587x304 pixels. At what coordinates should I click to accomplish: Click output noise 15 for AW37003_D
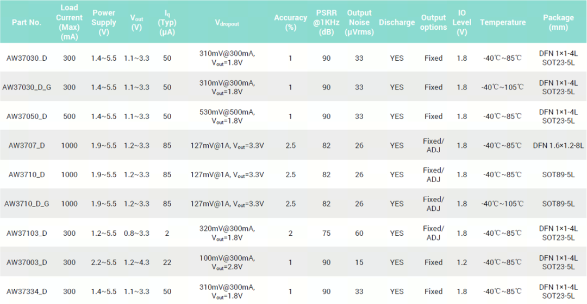click(359, 262)
